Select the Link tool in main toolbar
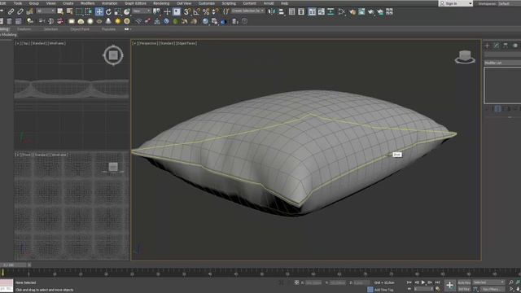 [x=11, y=12]
